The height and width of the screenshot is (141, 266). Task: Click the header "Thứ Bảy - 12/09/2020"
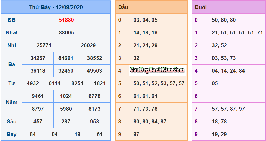[56, 7]
